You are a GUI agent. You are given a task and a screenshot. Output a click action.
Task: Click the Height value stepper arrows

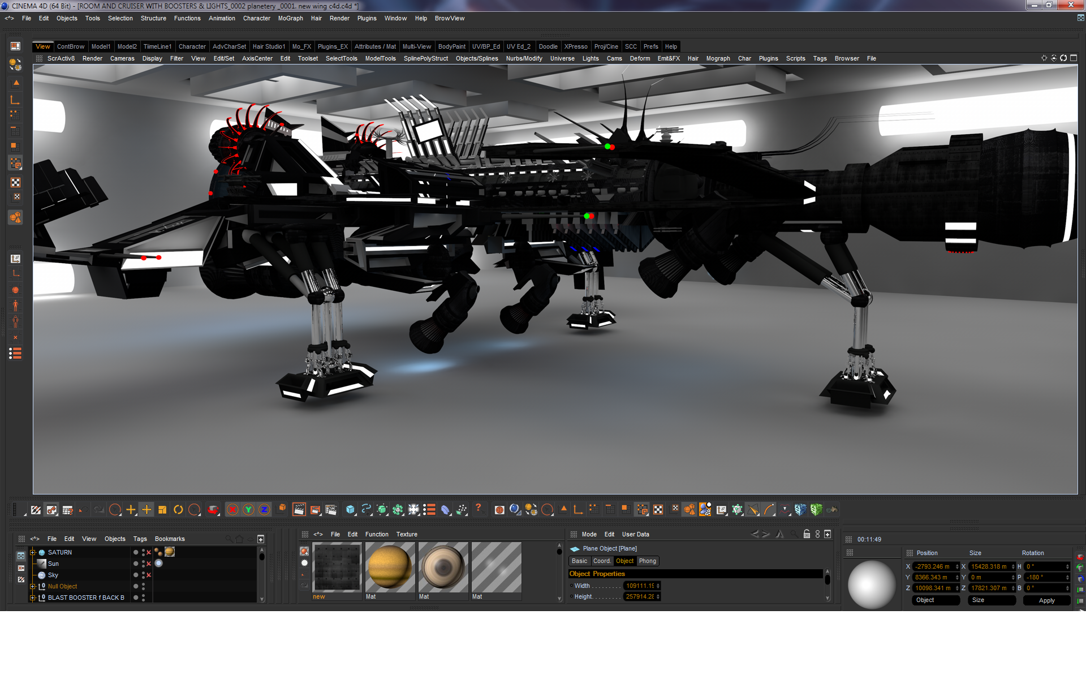point(658,596)
